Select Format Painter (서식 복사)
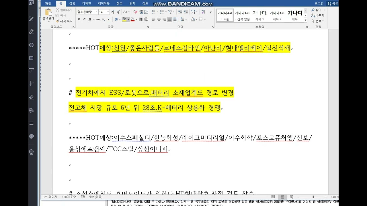 click(x=64, y=21)
